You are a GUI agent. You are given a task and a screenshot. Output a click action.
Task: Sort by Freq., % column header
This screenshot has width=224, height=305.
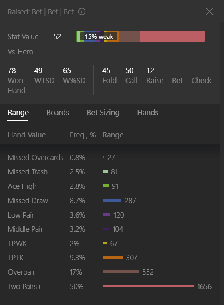coord(83,135)
